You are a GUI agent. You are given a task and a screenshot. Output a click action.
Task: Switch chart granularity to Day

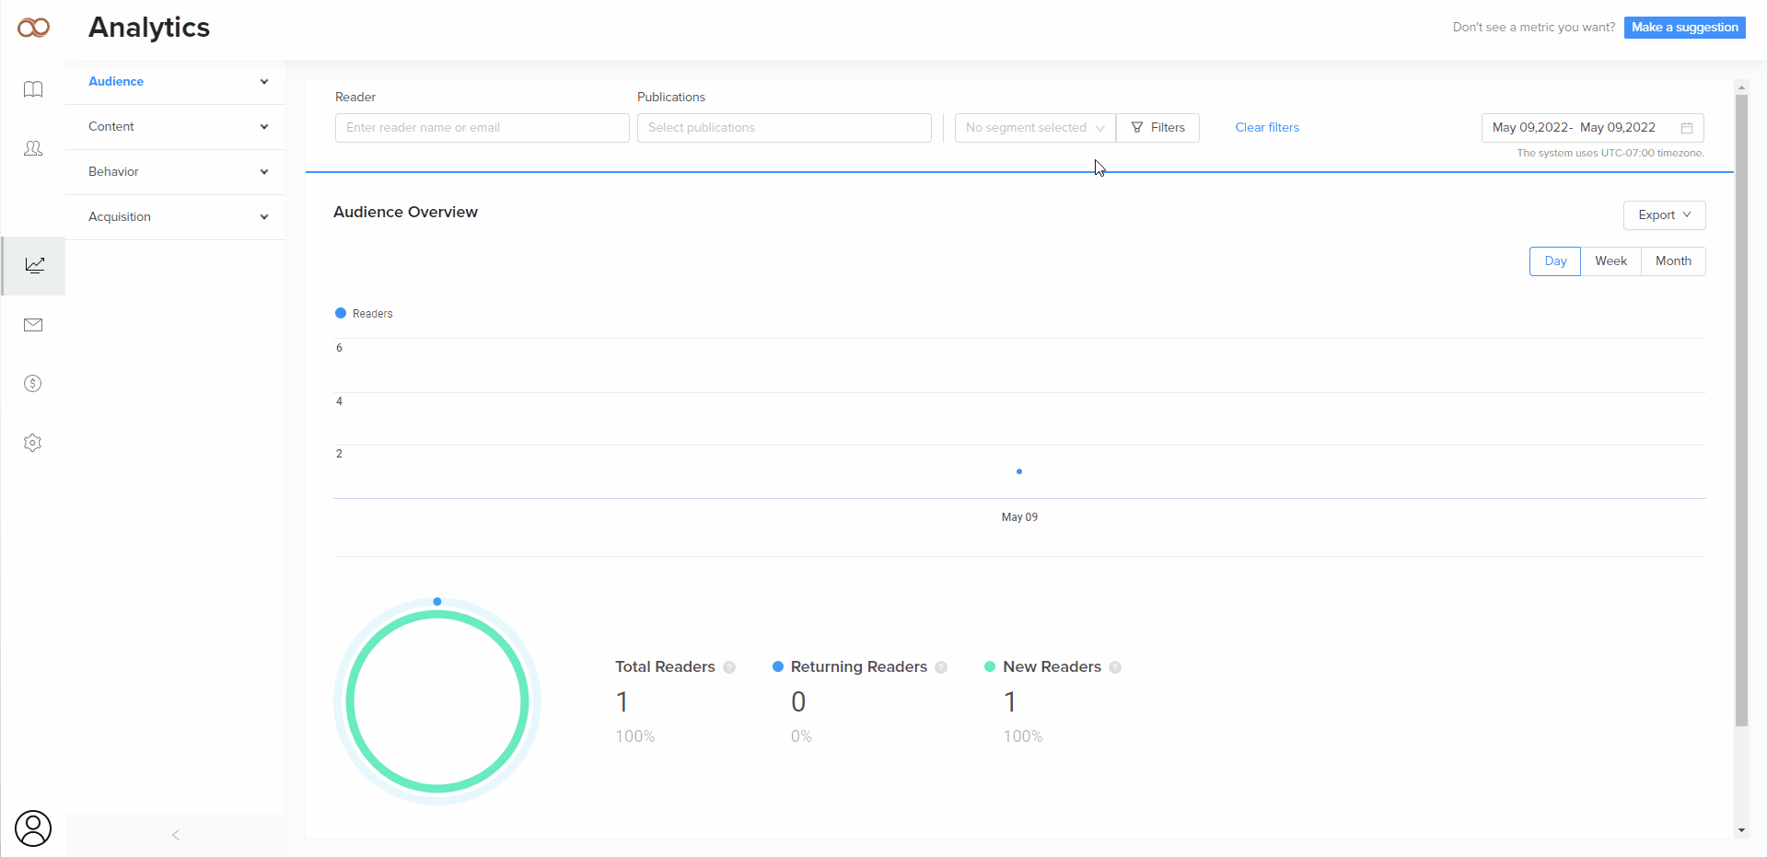click(1554, 261)
